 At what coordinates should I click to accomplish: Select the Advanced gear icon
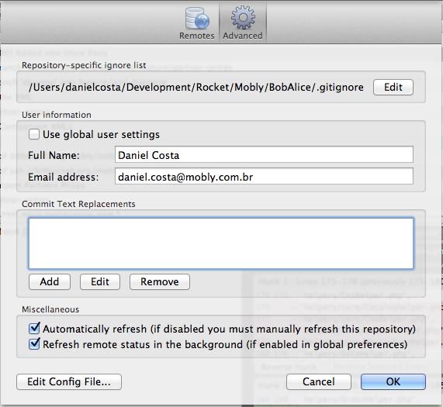pos(243,18)
